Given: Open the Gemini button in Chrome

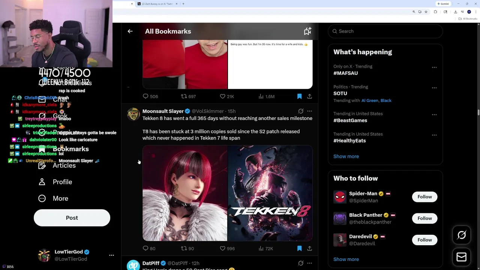Looking at the screenshot, I should click(x=443, y=4).
